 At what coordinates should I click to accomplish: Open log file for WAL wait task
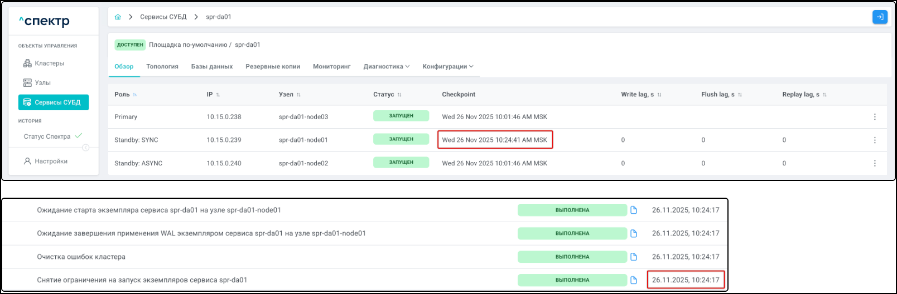click(x=633, y=233)
